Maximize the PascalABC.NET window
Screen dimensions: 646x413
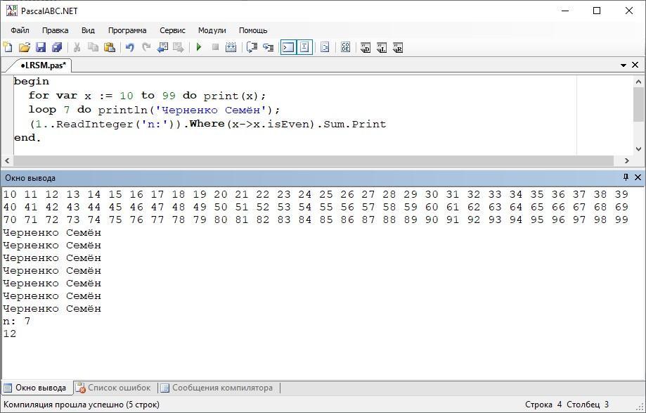pos(597,11)
